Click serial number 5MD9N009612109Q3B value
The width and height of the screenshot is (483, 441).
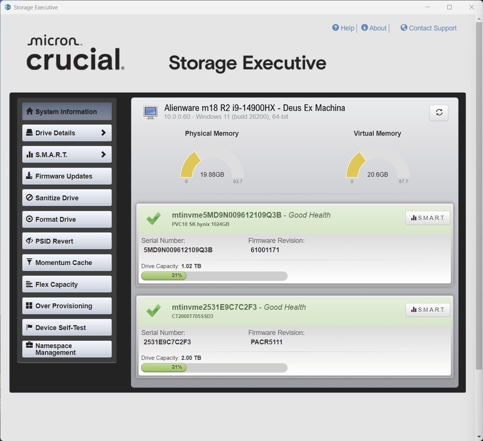click(x=178, y=250)
